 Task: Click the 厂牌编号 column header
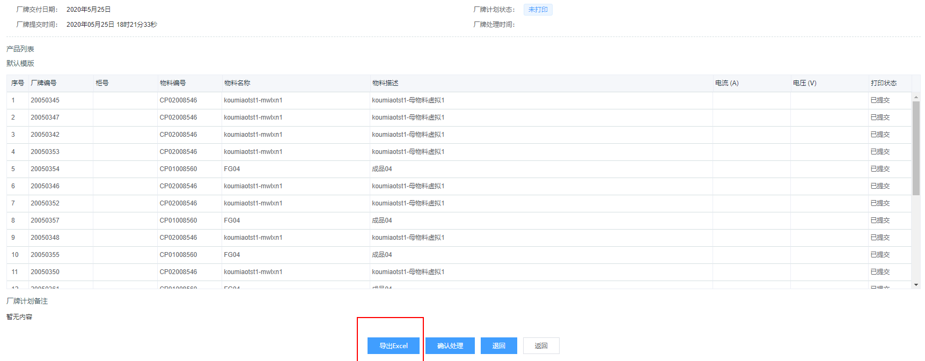click(x=44, y=83)
